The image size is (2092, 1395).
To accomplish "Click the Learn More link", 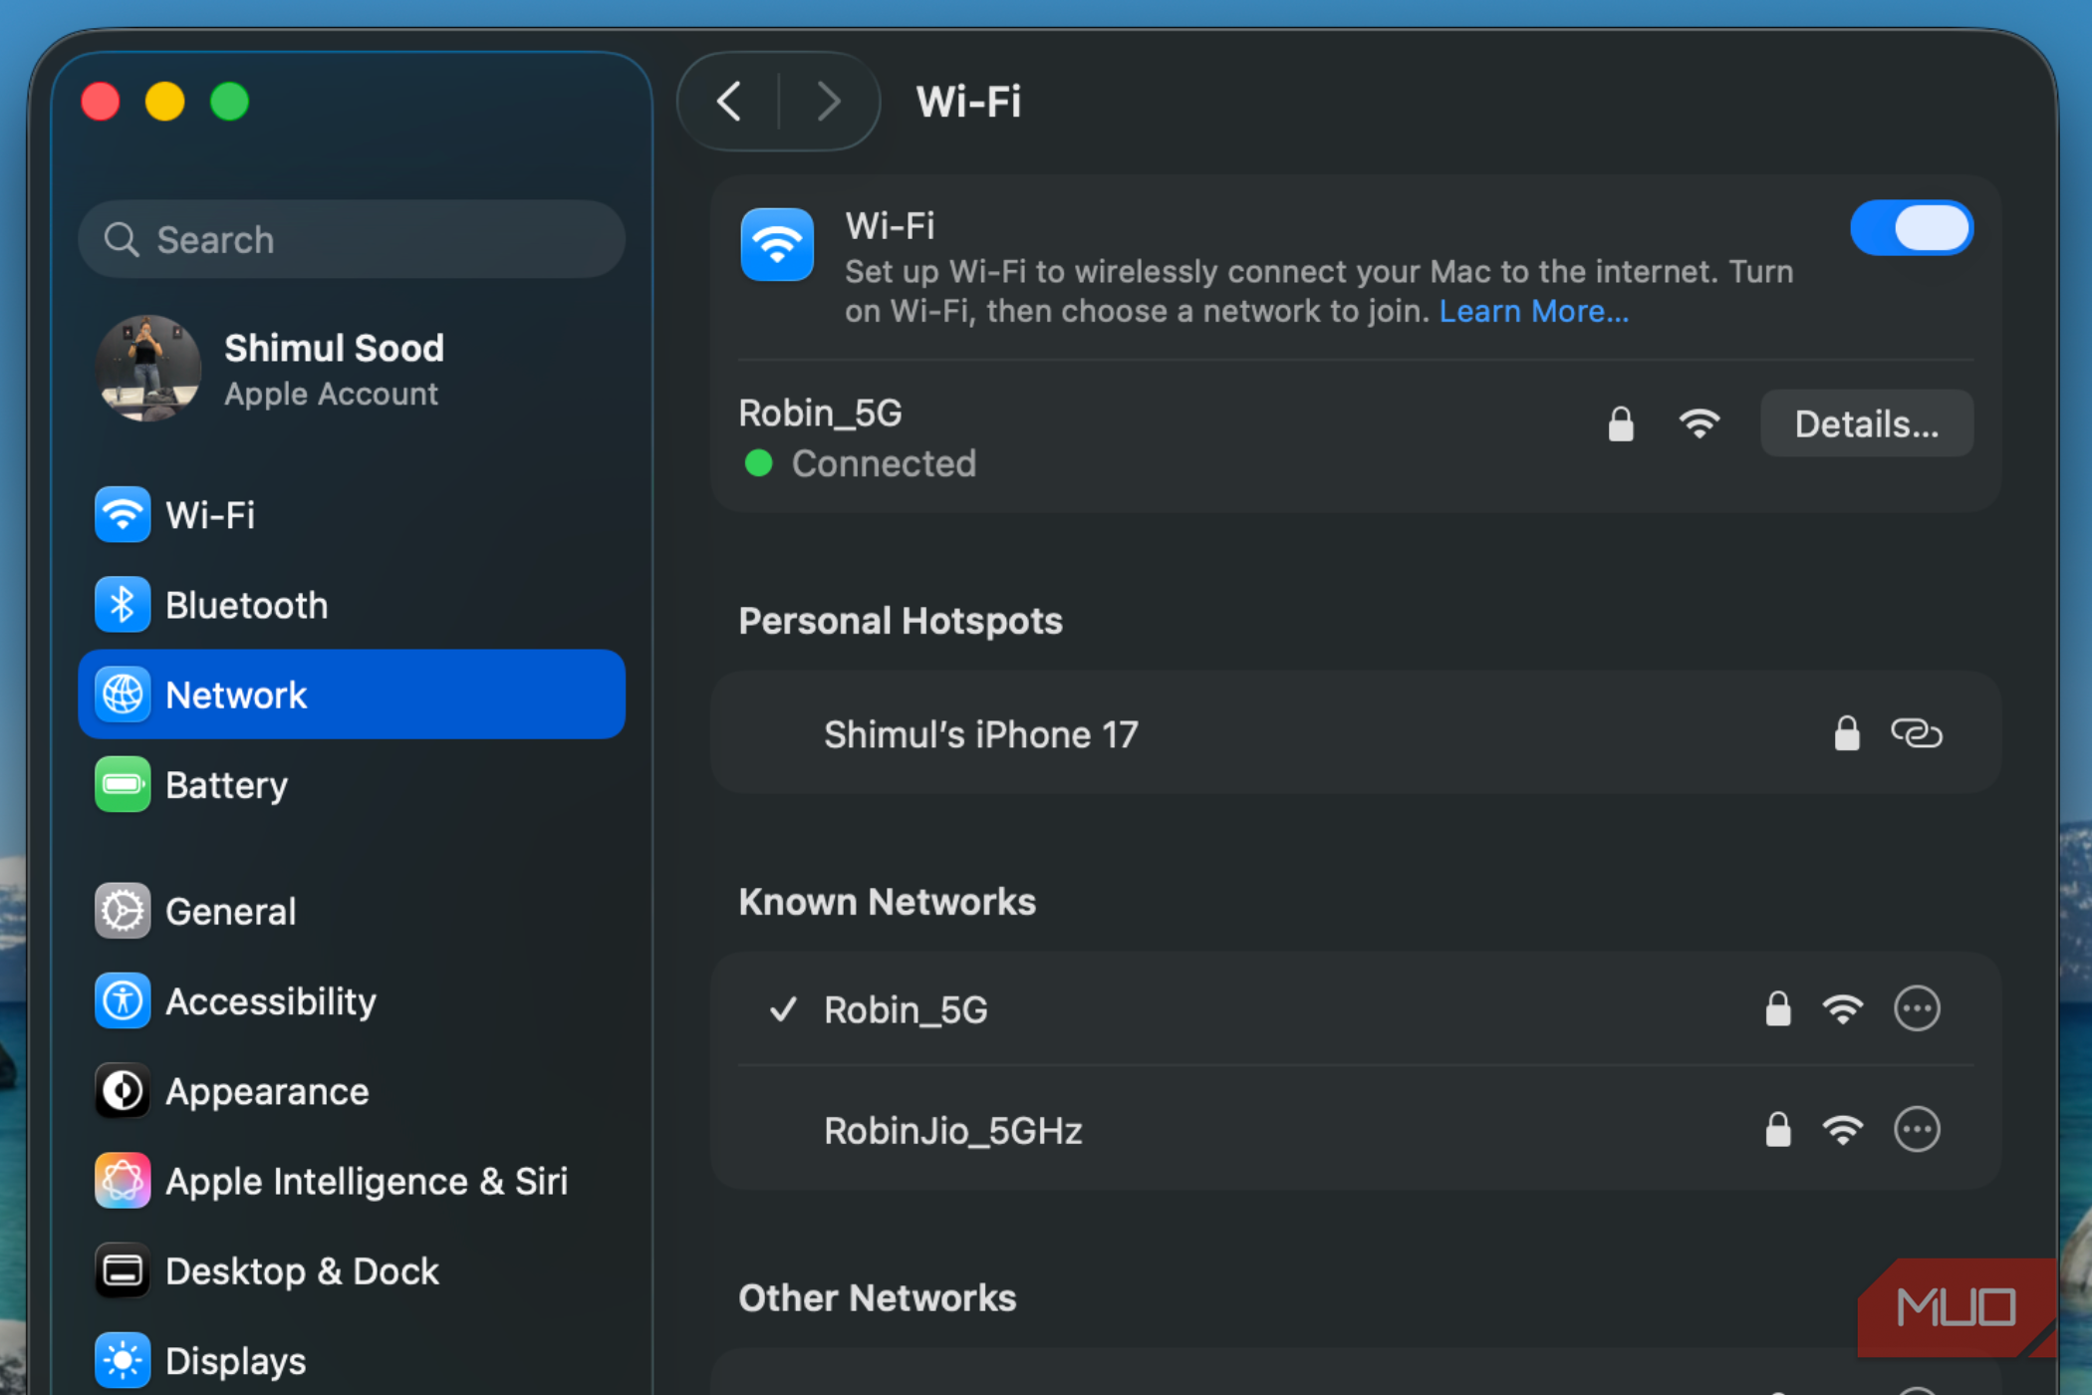I will pyautogui.click(x=1533, y=312).
